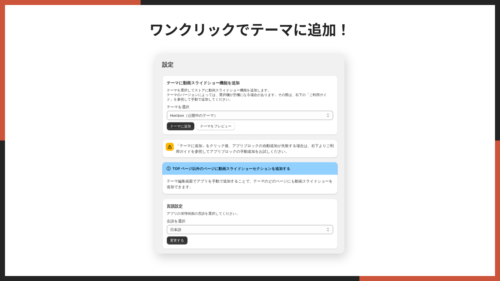Click the テーマをプレビュー button
Screen dimensions: 500x281
(216, 126)
